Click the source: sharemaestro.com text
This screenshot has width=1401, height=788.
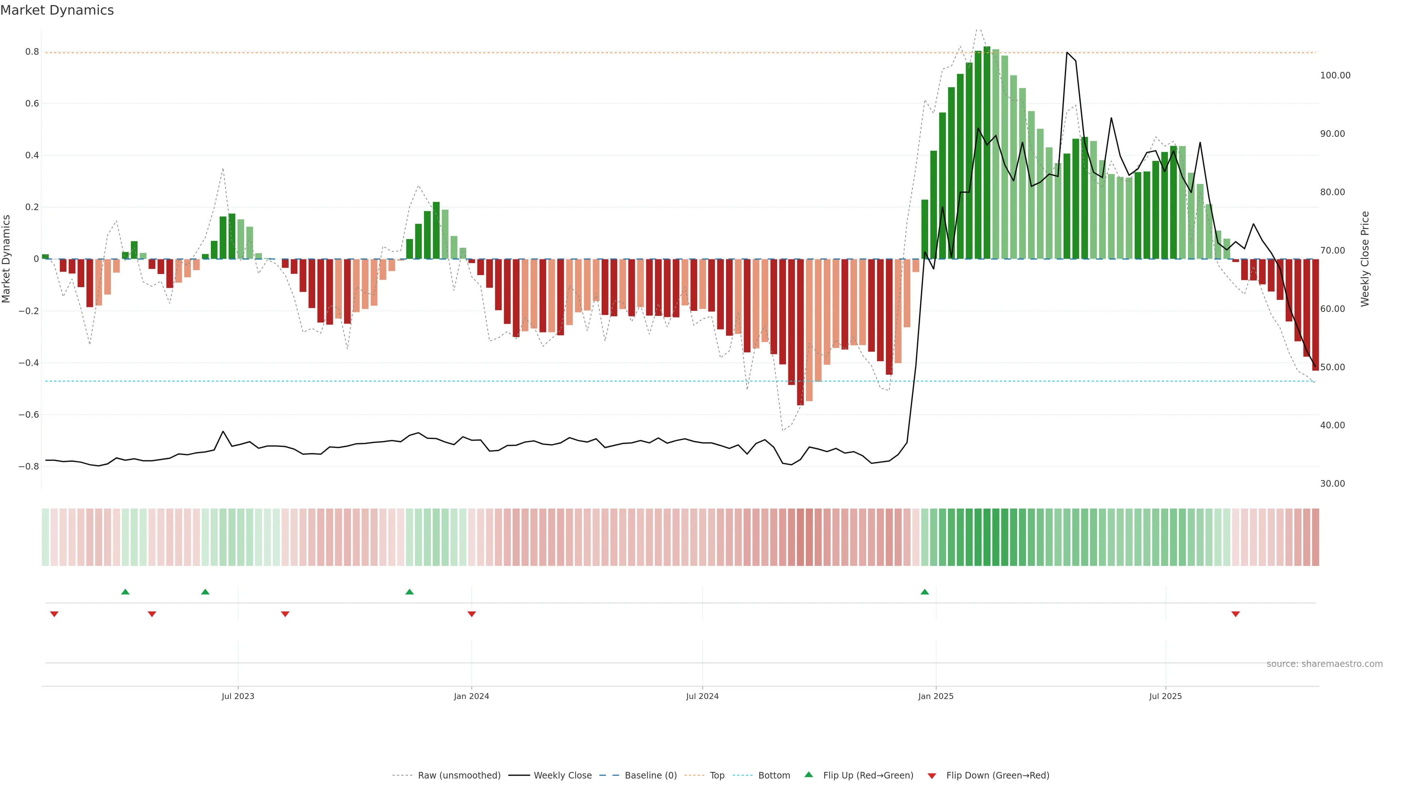(1324, 664)
